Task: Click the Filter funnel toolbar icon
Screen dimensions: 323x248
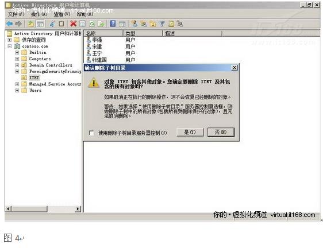Action: (x=162, y=24)
